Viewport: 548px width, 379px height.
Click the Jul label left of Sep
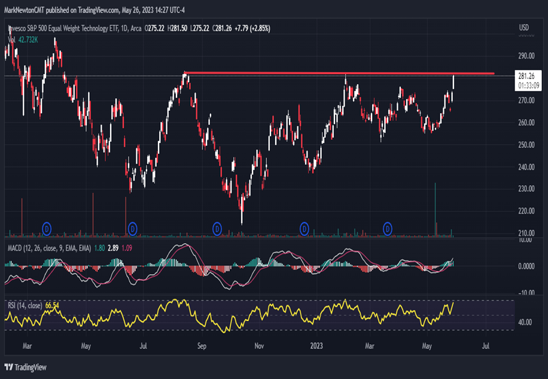coord(143,346)
